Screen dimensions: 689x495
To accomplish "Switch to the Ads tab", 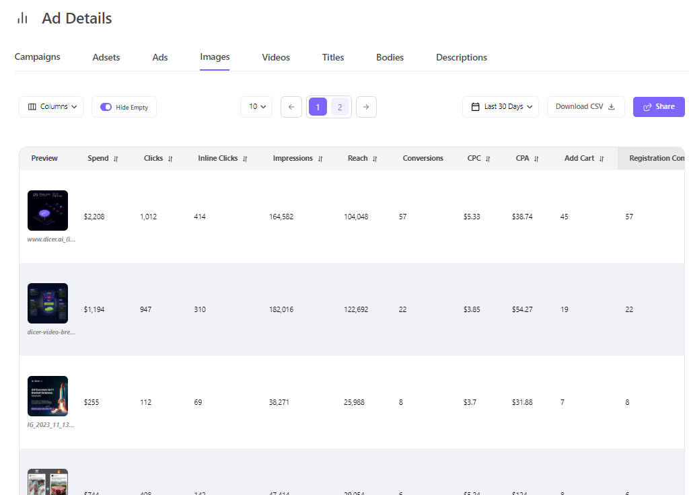I will [160, 58].
